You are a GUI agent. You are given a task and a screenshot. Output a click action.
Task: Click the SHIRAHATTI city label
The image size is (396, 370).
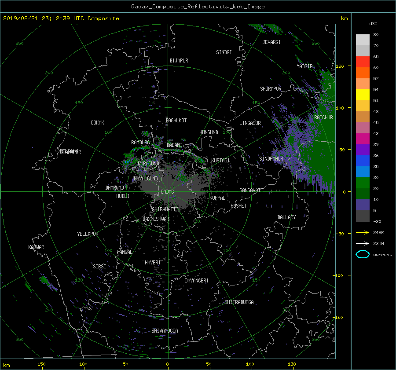pos(165,209)
